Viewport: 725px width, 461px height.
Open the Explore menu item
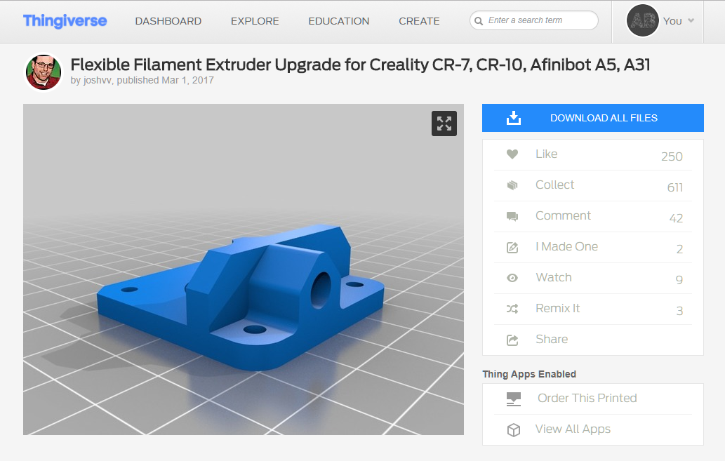(x=254, y=21)
